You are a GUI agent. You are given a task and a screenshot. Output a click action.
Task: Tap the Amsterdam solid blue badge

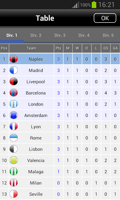click(14, 115)
